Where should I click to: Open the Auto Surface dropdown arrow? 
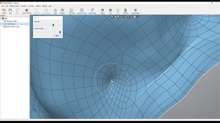(x=98, y=11)
